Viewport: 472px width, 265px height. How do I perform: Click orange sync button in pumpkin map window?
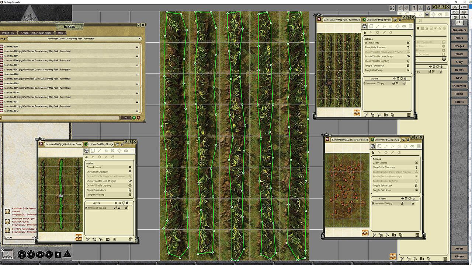365,233
